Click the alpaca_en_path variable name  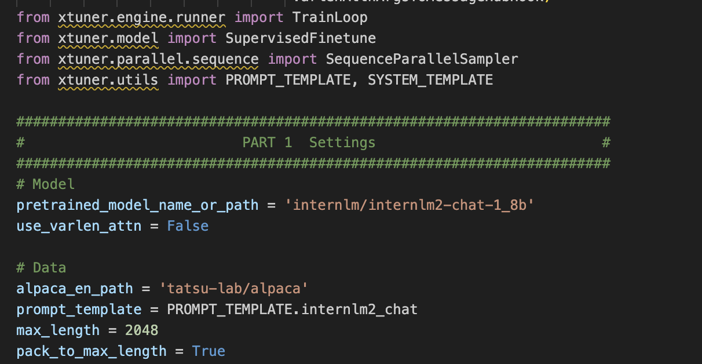point(75,289)
